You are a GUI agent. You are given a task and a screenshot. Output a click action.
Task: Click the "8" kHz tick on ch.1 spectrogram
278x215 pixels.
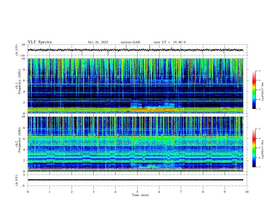tap(25, 70)
